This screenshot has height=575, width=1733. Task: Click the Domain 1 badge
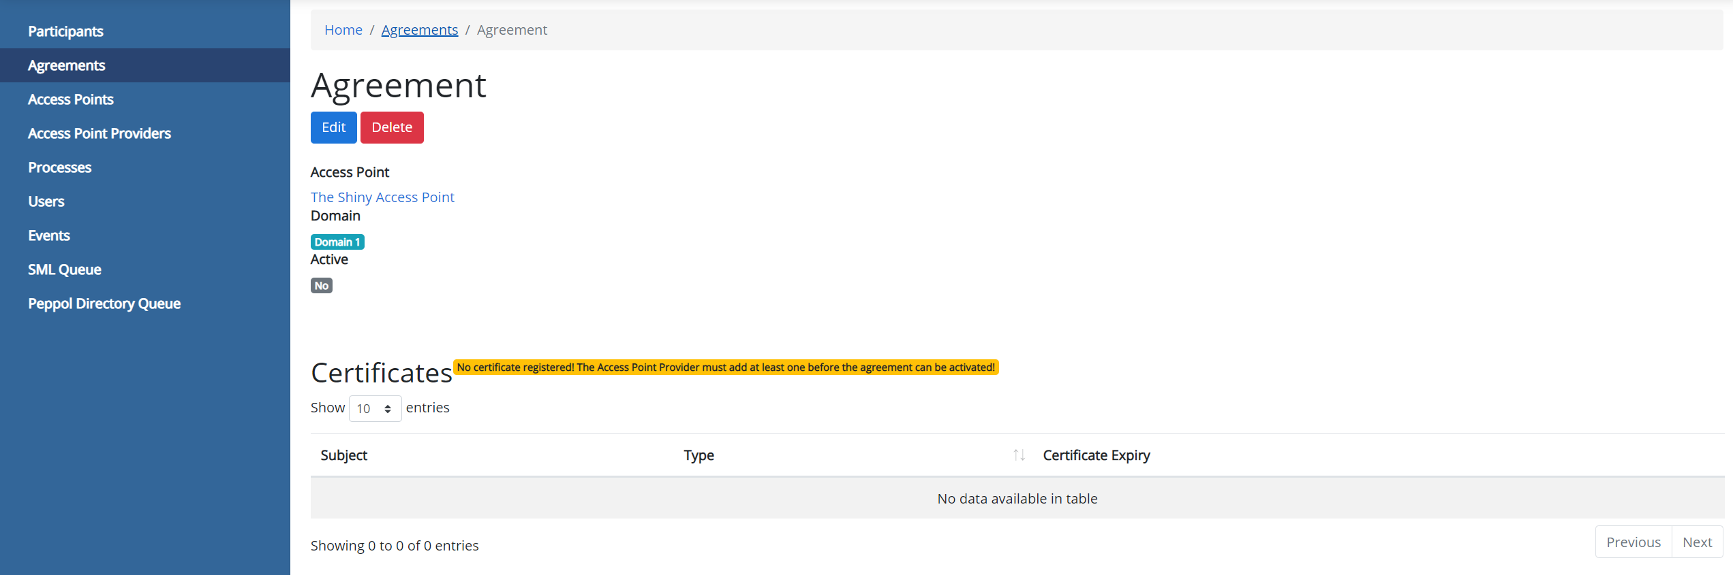337,242
